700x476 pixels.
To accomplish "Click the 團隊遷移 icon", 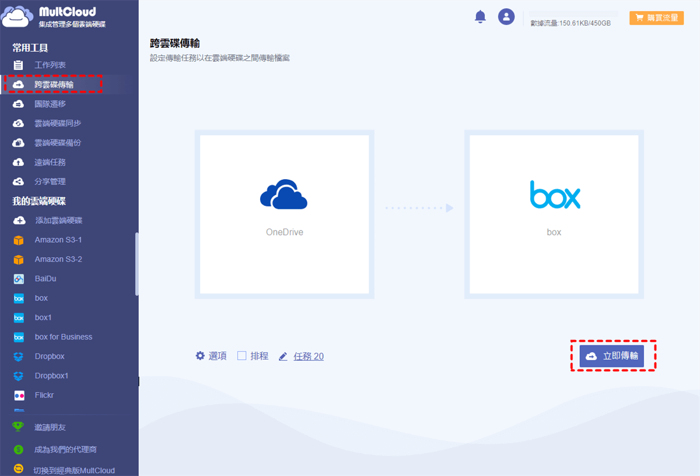I will pos(19,104).
